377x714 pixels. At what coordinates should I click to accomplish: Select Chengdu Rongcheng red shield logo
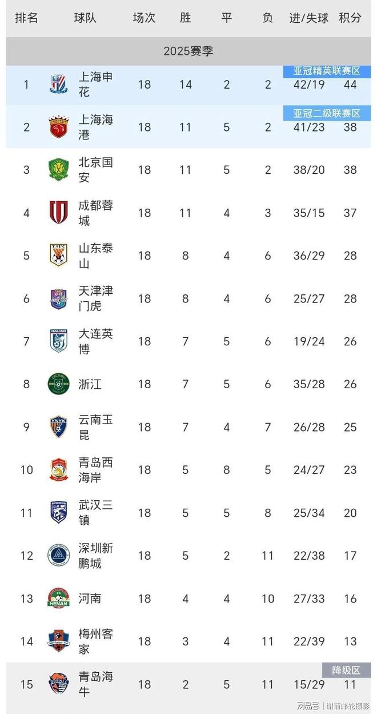tap(58, 213)
